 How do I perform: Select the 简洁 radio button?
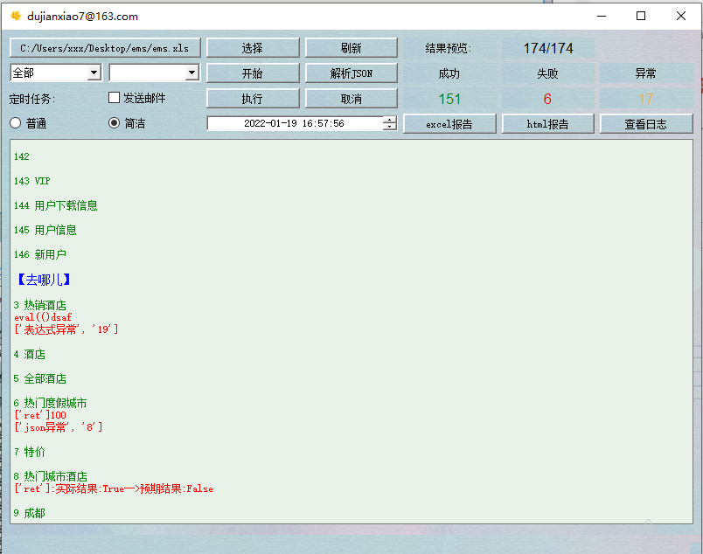point(114,123)
